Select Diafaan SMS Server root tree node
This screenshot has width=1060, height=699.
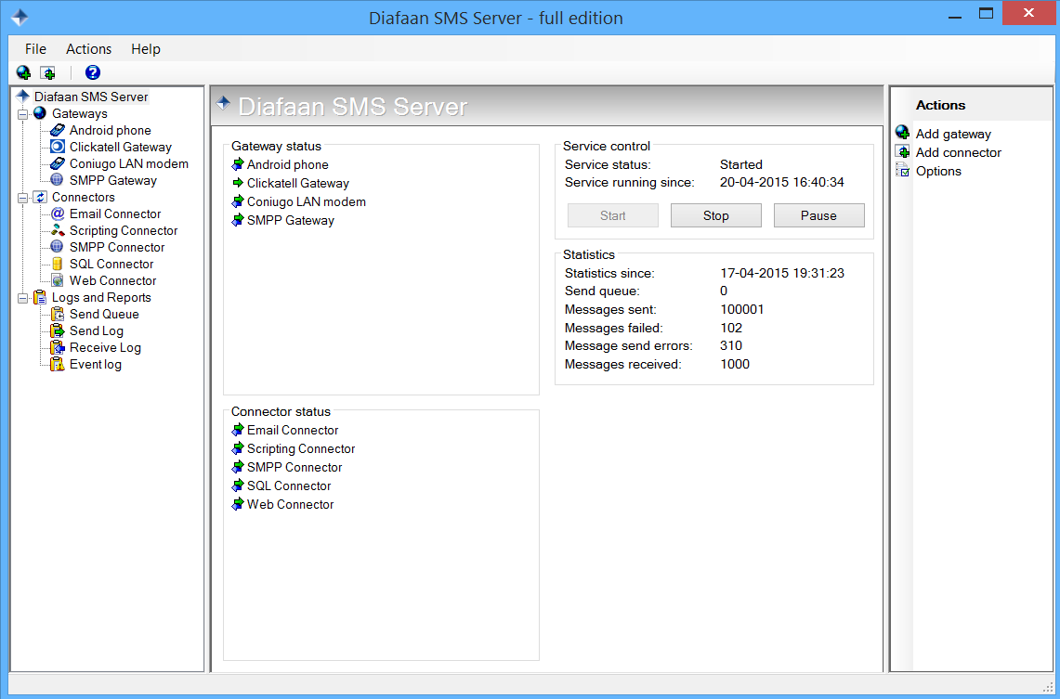(x=91, y=97)
